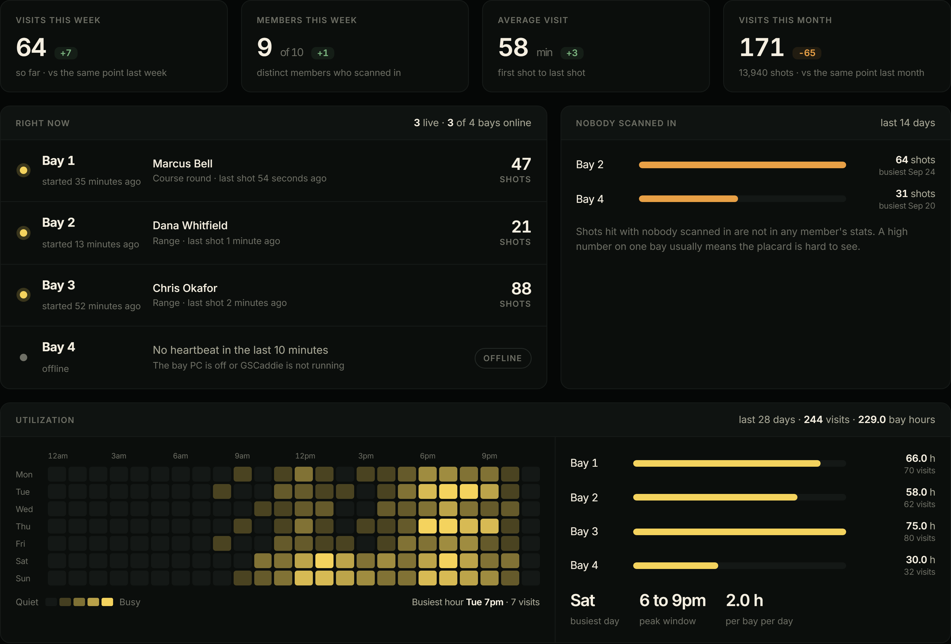Viewport: 951px width, 644px height.
Task: Click the 171 visits this month number
Action: pyautogui.click(x=761, y=47)
